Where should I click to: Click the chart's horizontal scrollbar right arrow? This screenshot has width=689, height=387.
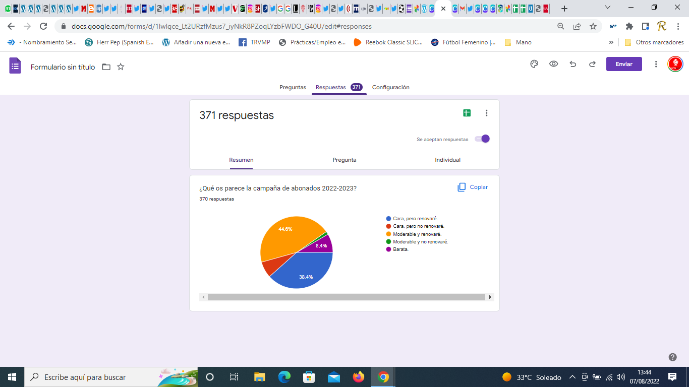(x=490, y=297)
